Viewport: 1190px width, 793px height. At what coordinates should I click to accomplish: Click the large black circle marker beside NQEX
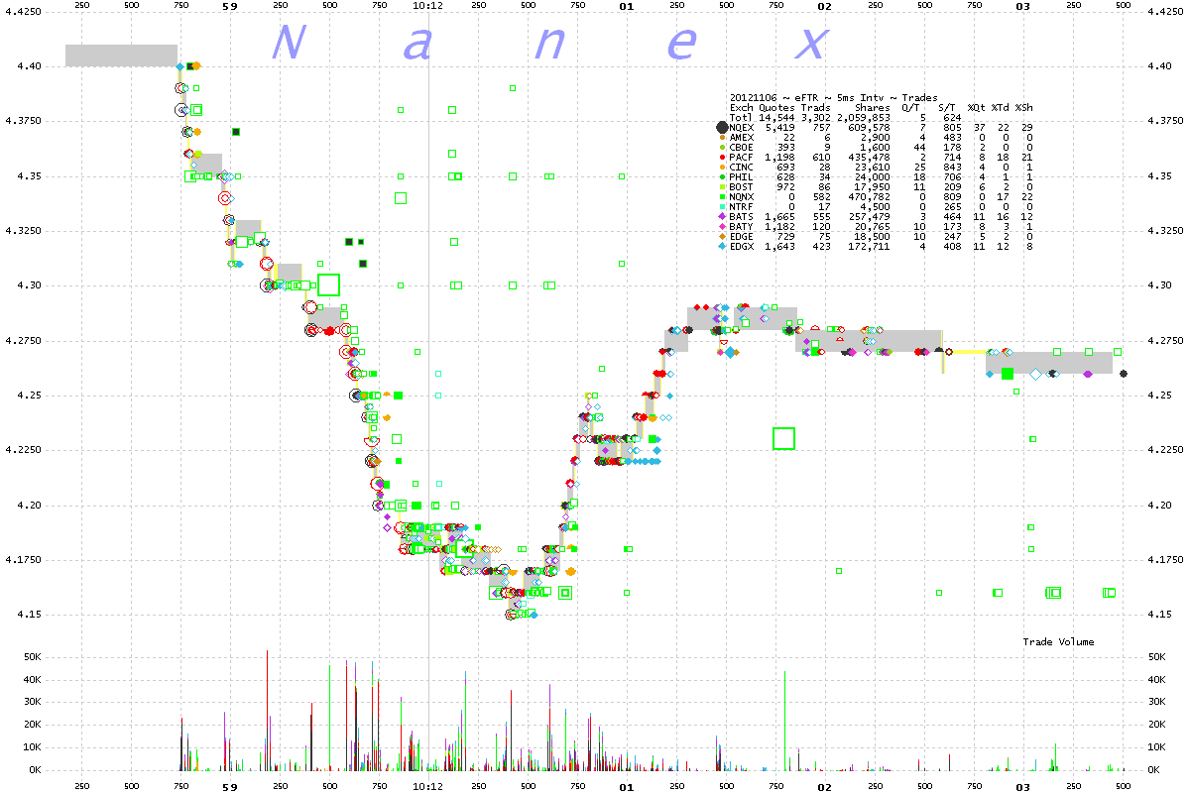pyautogui.click(x=722, y=127)
